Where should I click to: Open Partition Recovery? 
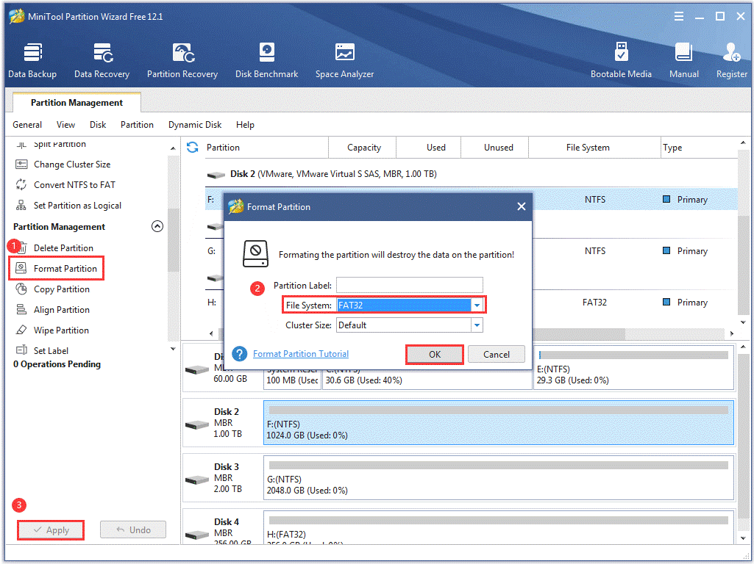(182, 60)
